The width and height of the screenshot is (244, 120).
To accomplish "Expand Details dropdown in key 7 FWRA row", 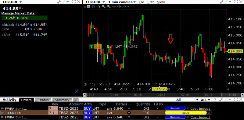I will (x=129, y=108).
